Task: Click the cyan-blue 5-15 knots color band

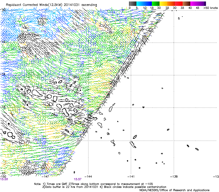Action: click(144, 4)
